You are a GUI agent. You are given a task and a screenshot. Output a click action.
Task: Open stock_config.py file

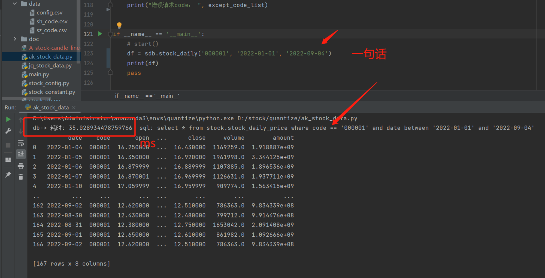click(49, 83)
